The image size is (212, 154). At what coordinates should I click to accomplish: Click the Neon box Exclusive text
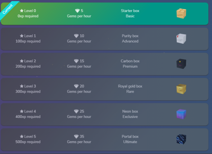[x=130, y=114]
